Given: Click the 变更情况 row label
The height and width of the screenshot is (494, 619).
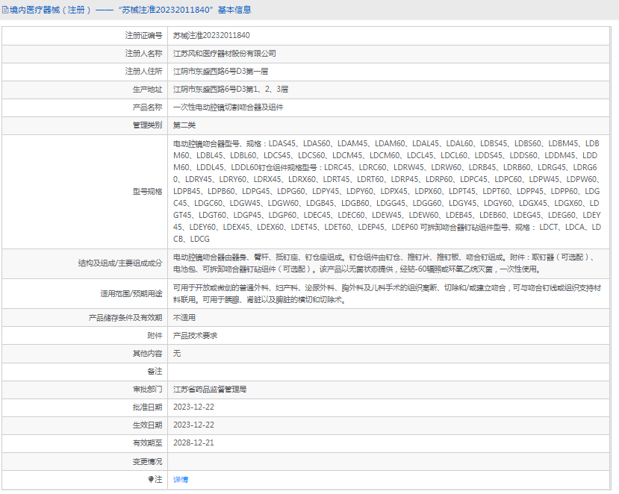Looking at the screenshot, I should pyautogui.click(x=147, y=461).
